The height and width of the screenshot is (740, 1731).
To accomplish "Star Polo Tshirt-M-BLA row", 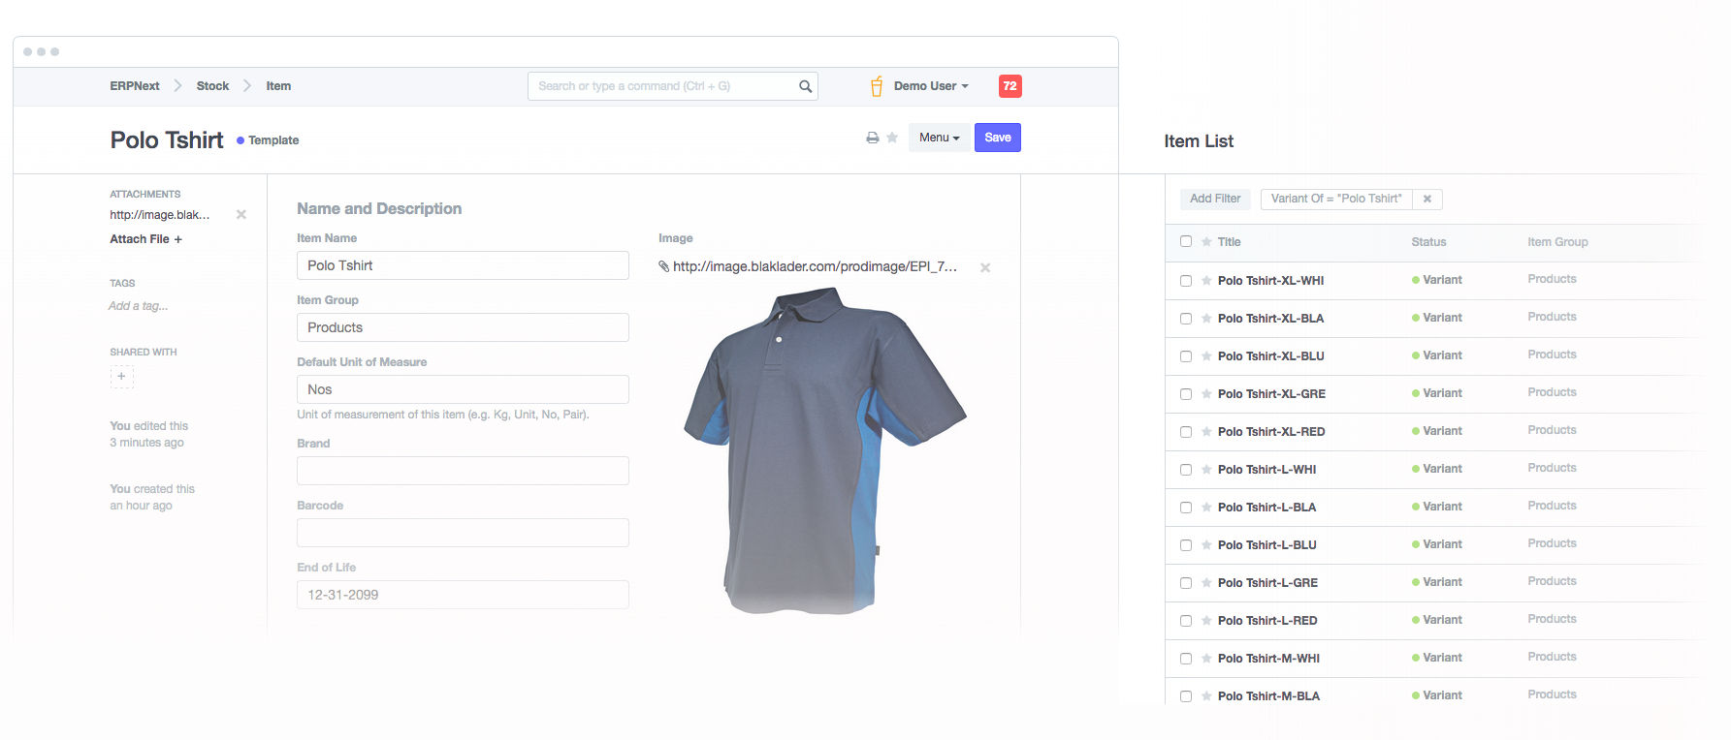I will pos(1206,696).
